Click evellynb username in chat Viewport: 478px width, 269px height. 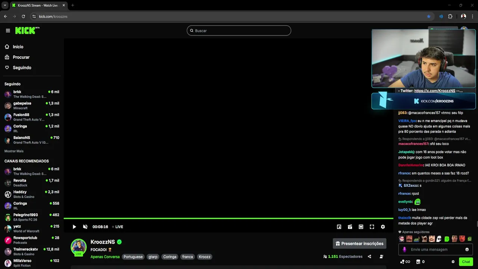click(405, 202)
